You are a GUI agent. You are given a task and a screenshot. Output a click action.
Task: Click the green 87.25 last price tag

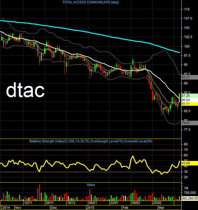[189, 96]
